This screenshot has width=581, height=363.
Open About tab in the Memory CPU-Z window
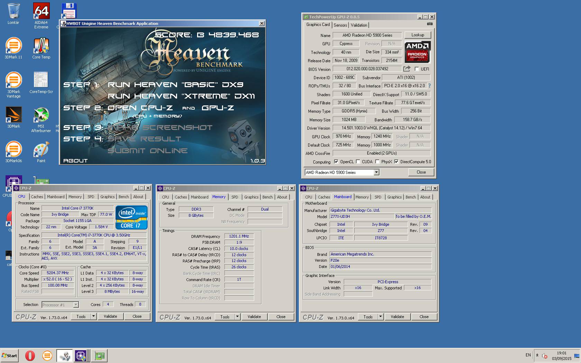pos(282,197)
